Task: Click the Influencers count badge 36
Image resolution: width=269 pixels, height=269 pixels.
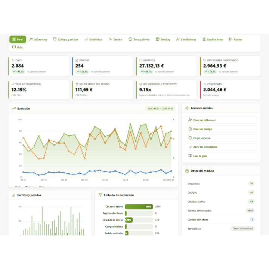Action: coord(251,183)
